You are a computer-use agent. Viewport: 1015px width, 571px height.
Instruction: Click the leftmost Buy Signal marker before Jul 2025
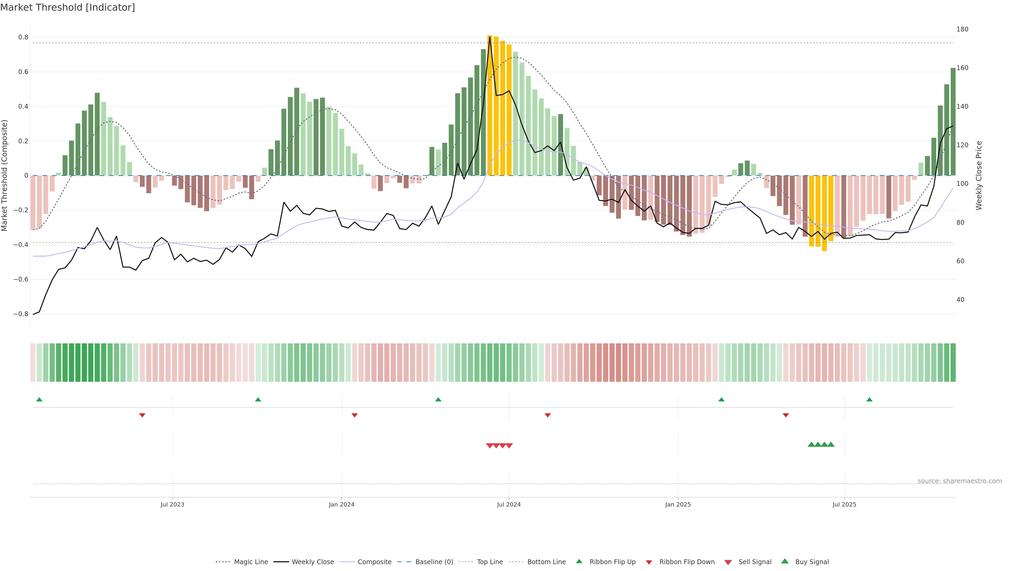811,444
